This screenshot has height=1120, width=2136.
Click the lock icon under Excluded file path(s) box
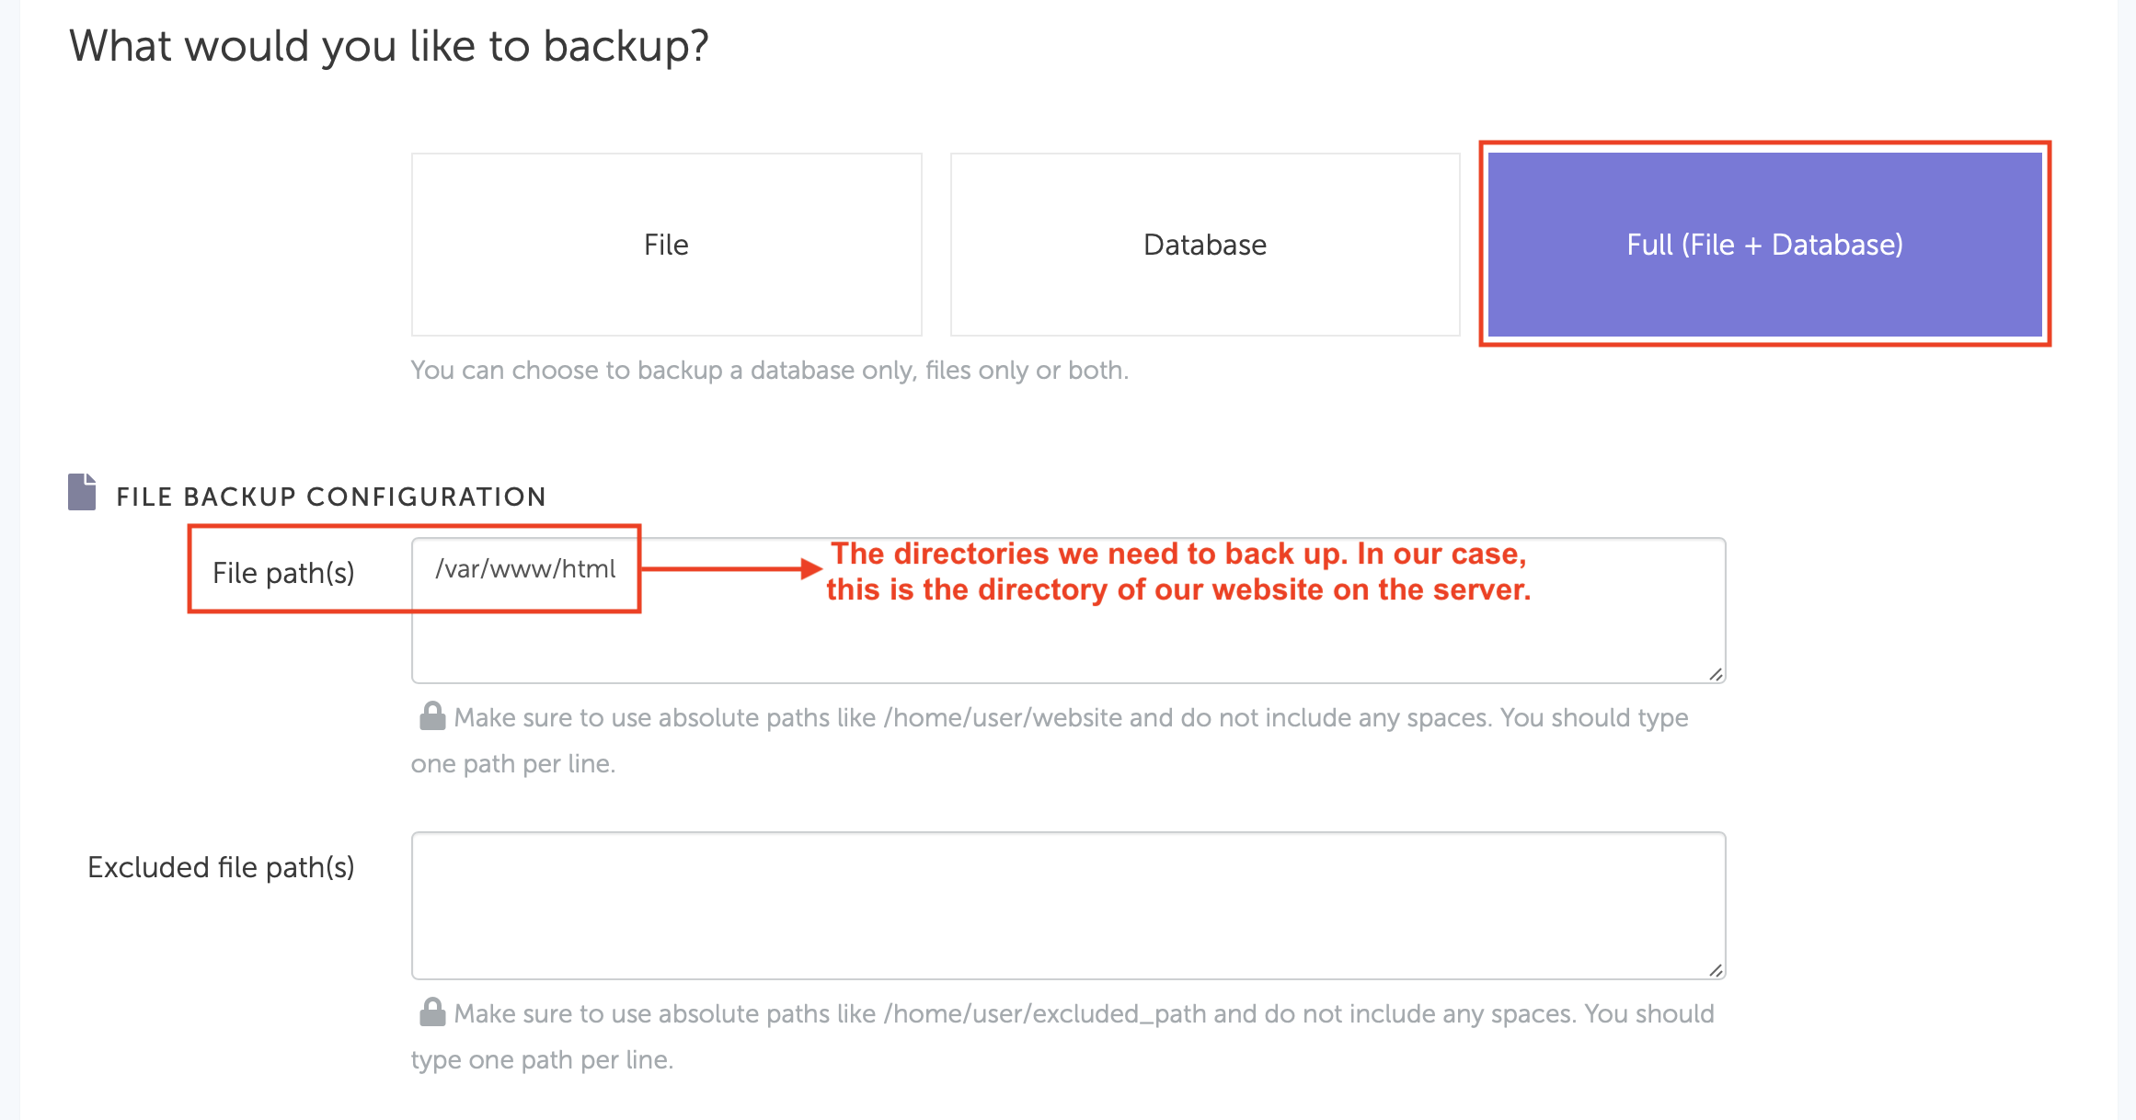coord(432,1012)
